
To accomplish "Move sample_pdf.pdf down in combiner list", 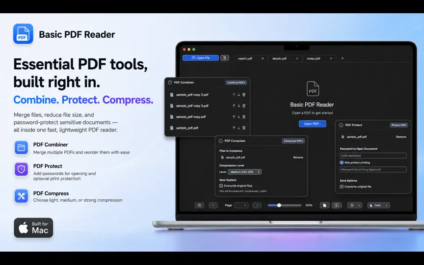I will click(239, 128).
